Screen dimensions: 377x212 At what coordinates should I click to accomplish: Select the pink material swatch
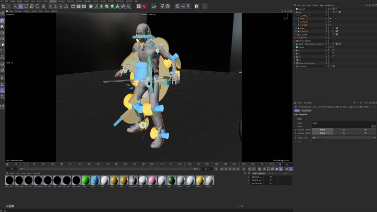pyautogui.click(x=152, y=180)
